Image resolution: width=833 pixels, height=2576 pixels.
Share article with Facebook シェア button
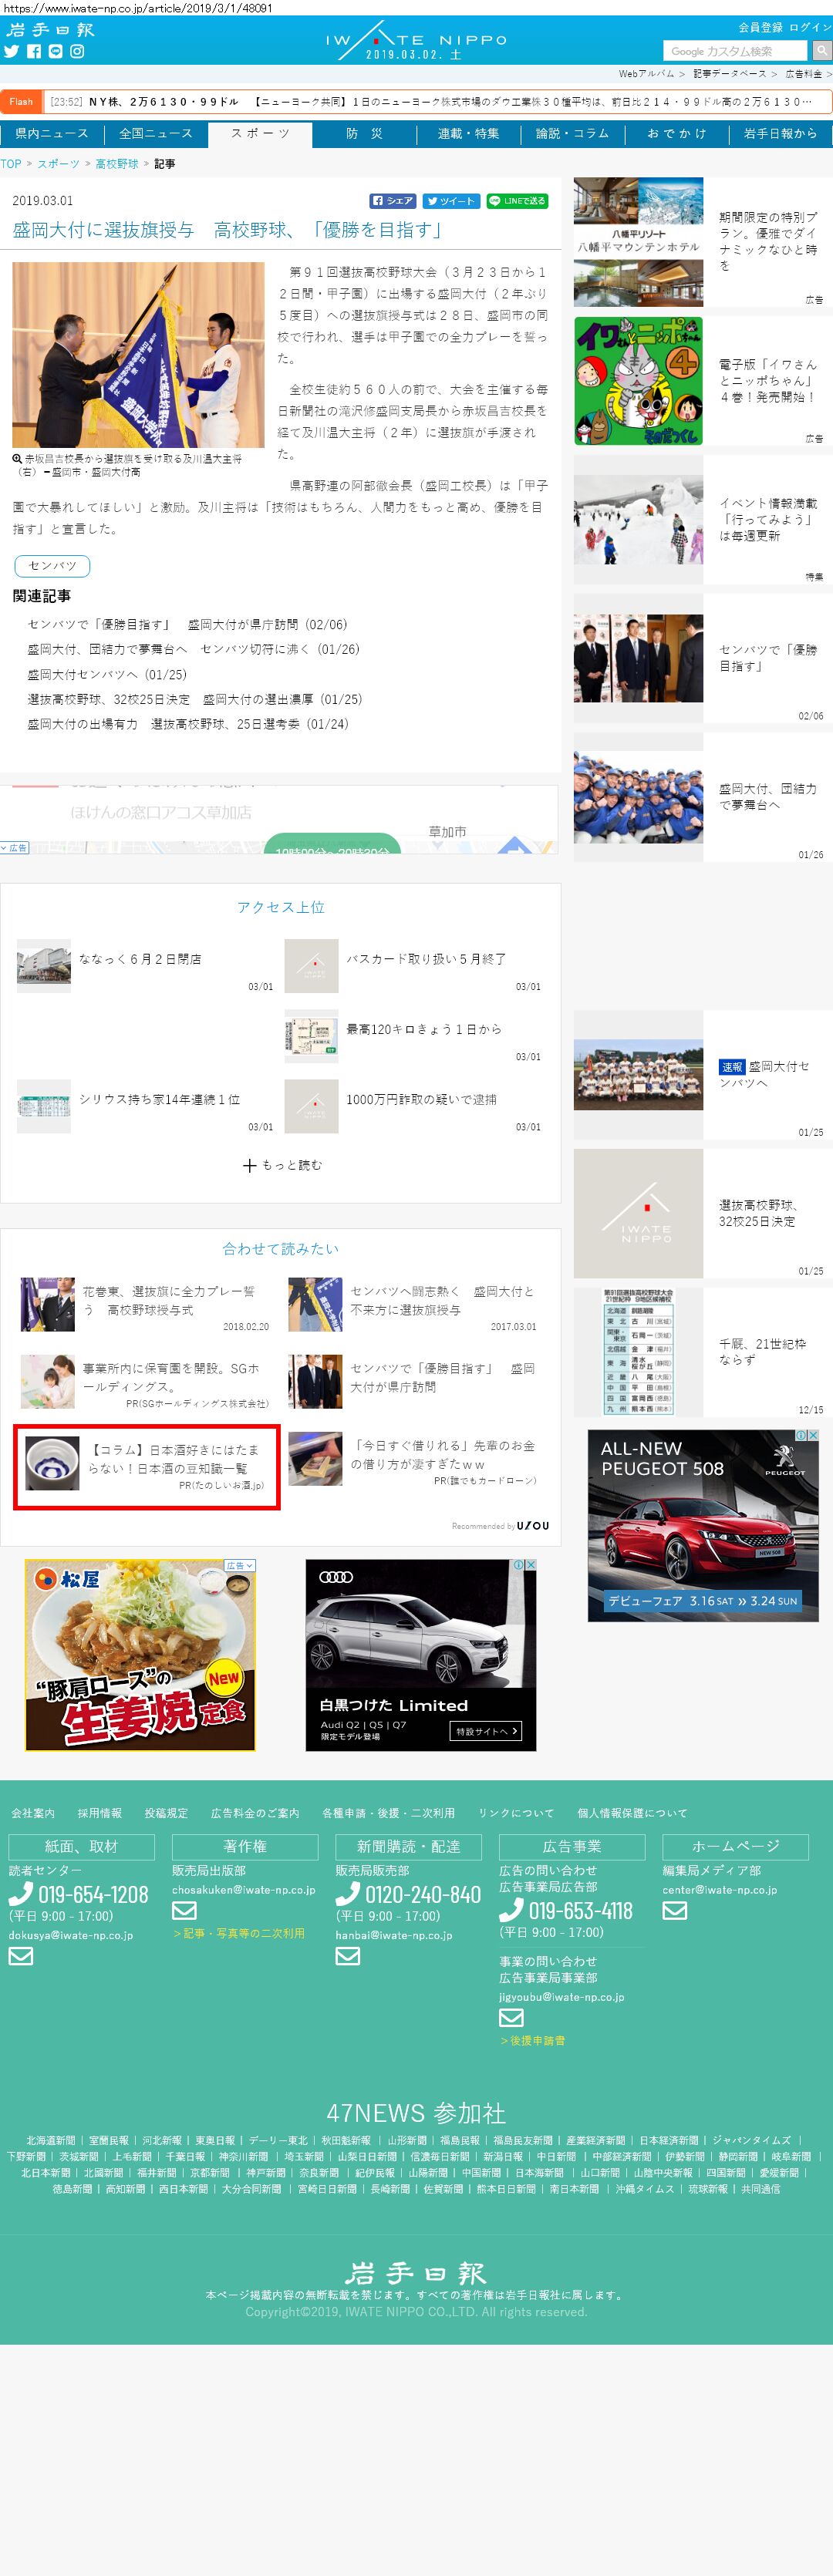point(392,201)
